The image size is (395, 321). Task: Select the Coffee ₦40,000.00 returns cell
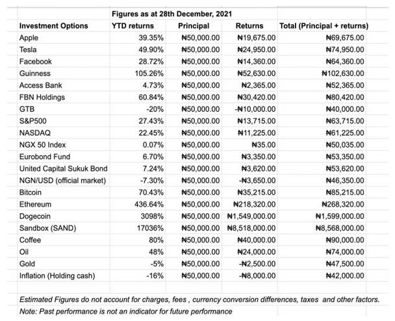point(255,238)
